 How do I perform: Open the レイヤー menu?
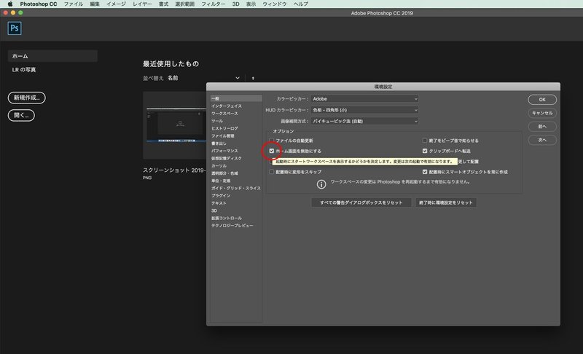coord(142,4)
